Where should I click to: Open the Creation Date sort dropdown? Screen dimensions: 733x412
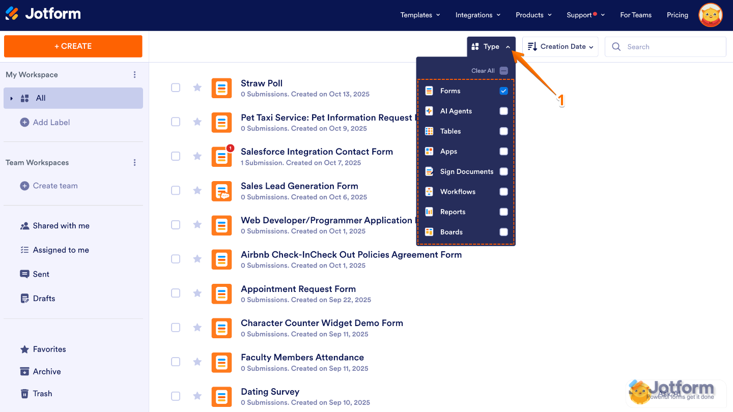[560, 47]
